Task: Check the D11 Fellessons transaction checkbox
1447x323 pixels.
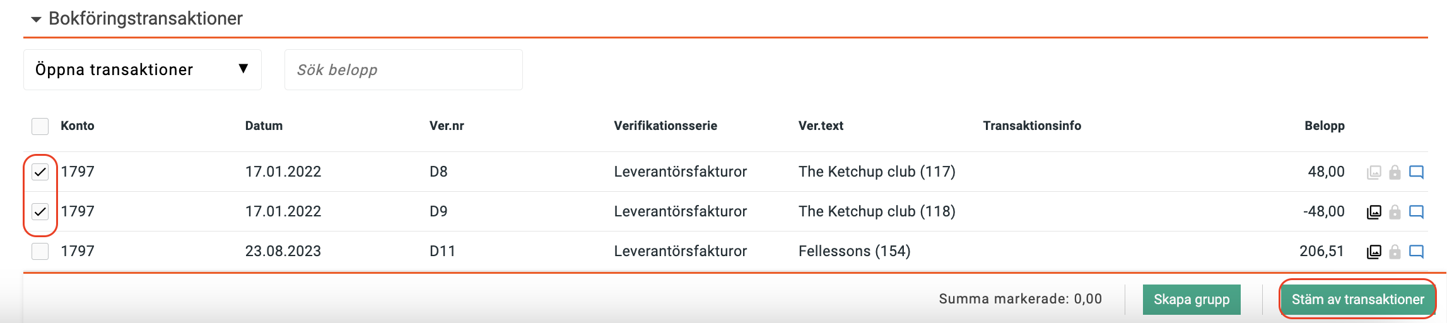Action: coord(40,251)
